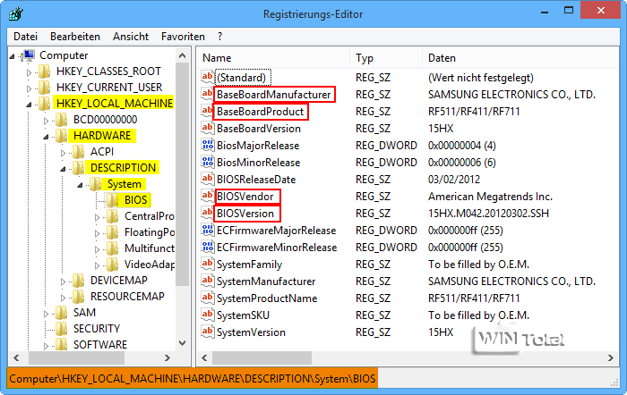Click the DWORD icon of ECFirmwareMinorRelease

point(207,247)
